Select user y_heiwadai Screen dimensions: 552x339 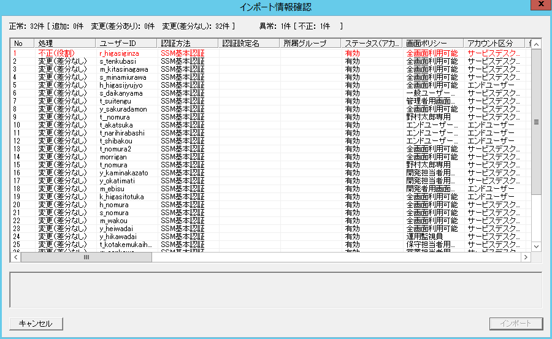coord(117,229)
